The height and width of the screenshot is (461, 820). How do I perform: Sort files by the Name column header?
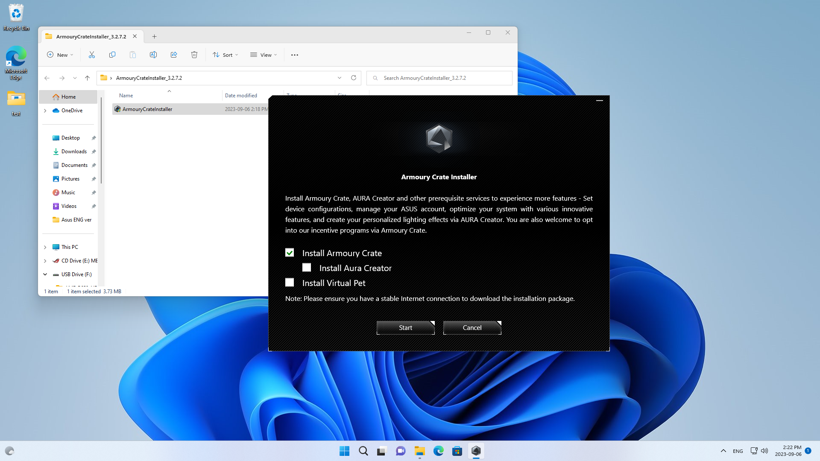pos(126,96)
